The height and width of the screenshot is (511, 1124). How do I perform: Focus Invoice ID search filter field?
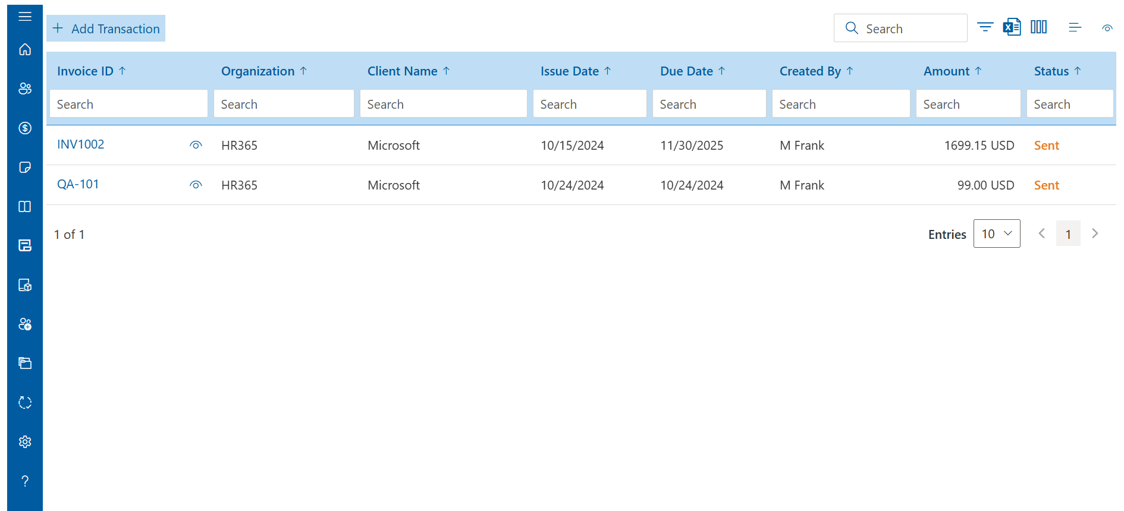coord(129,104)
